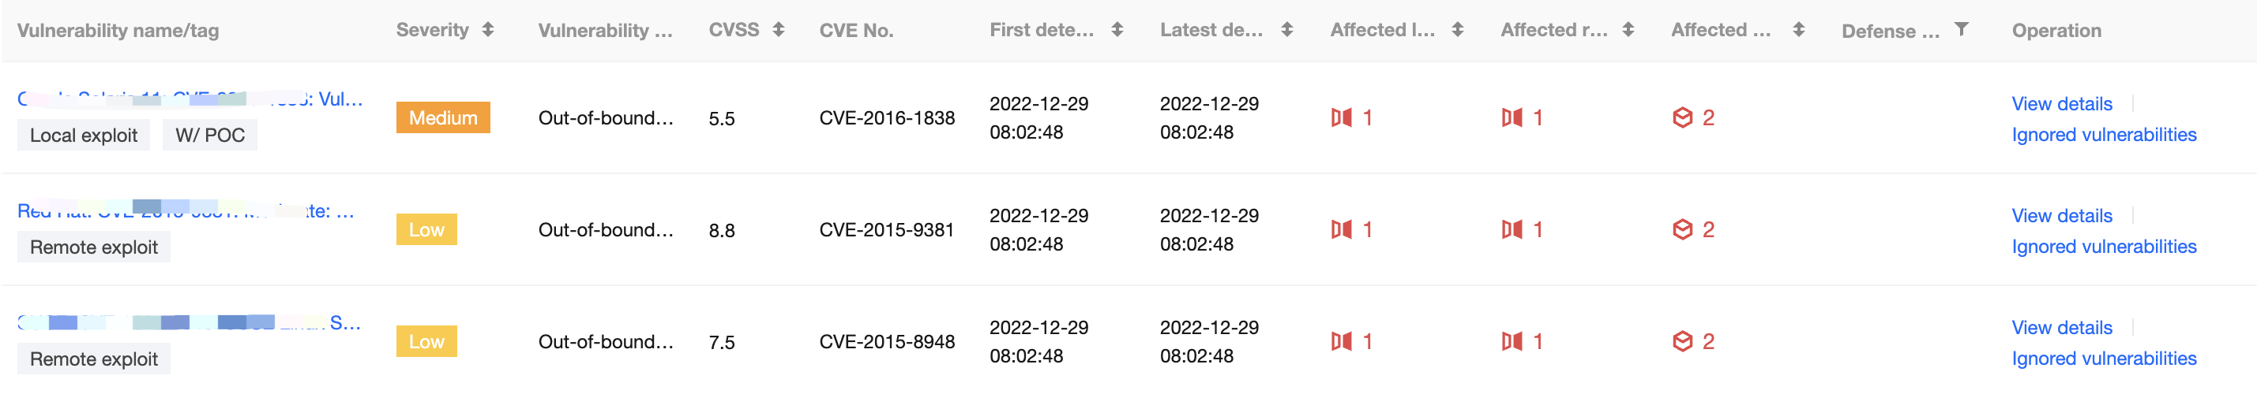View details for CVE-2015-8948

click(x=2060, y=328)
